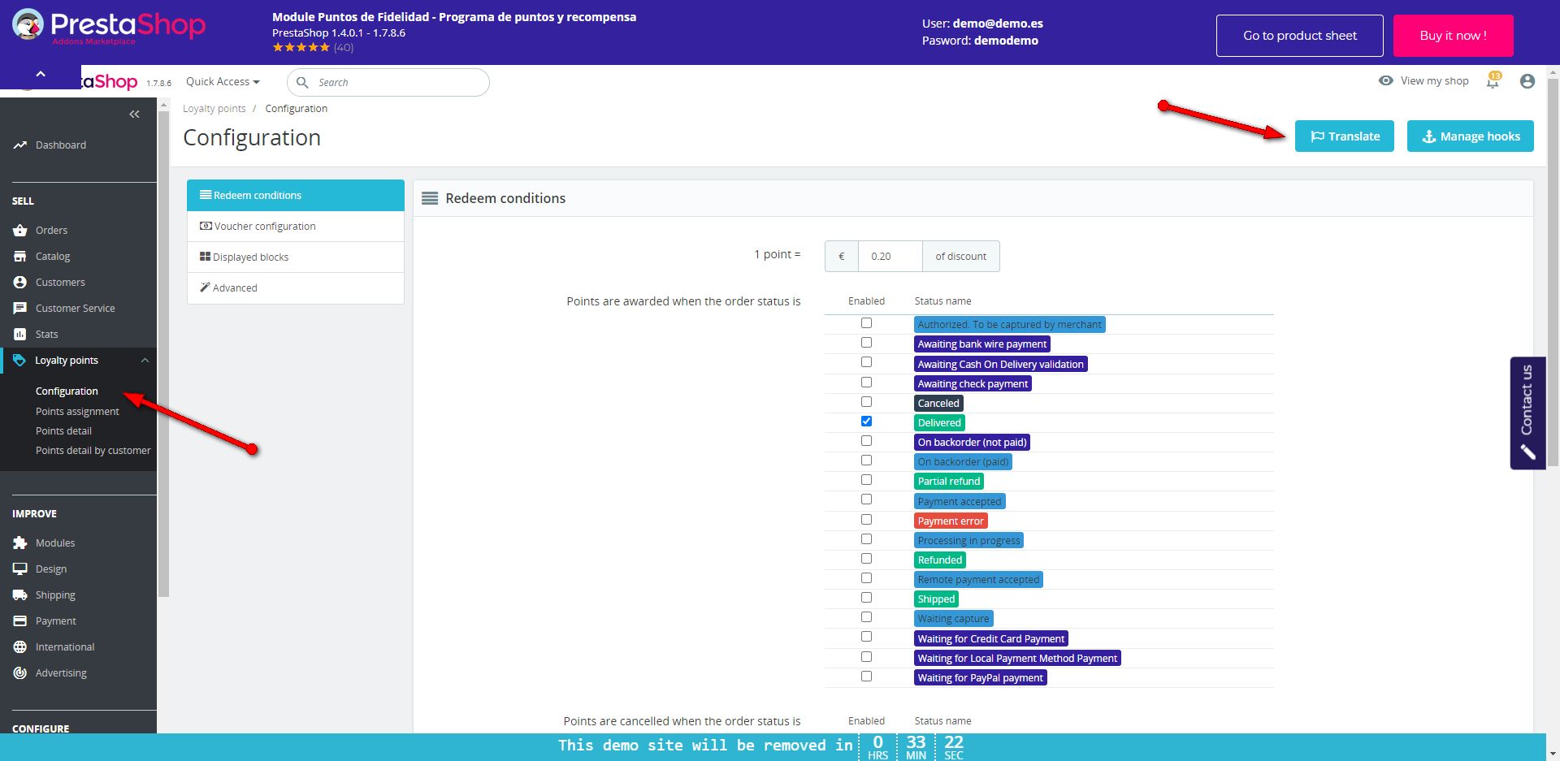Collapse the Loyalty points sidebar menu
This screenshot has height=761, width=1560.
(145, 361)
